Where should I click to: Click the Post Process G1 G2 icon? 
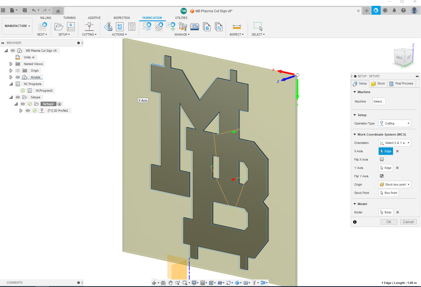pyautogui.click(x=120, y=27)
